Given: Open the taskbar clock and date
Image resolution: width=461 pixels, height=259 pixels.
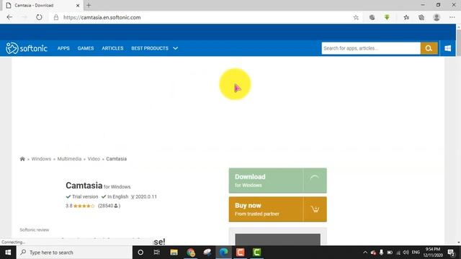Looking at the screenshot, I should 433,253.
